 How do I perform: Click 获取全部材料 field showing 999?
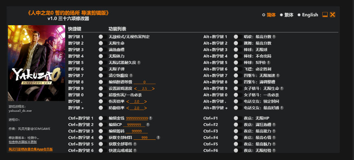pos(145,138)
